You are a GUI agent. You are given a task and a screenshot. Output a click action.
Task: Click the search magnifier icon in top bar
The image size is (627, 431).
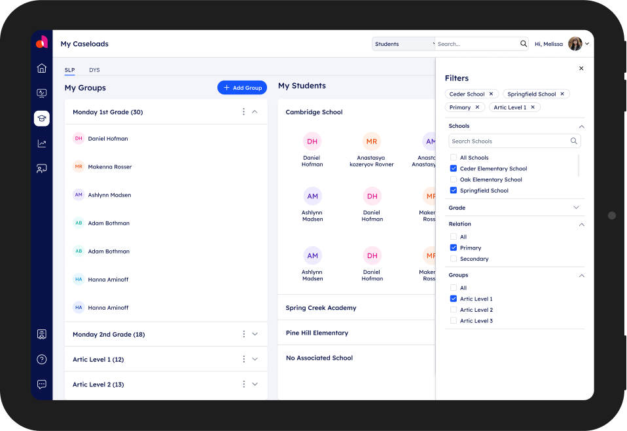click(x=524, y=44)
